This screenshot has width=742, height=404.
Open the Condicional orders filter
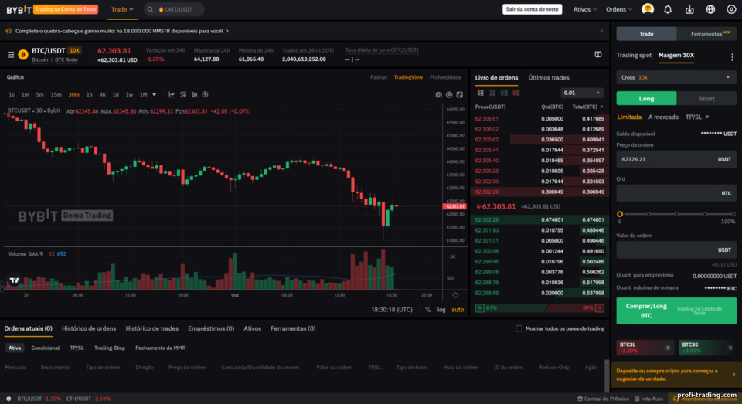coord(46,348)
